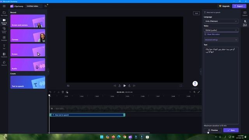Click Clipchamp taskbar icon
This screenshot has width=249, height=140.
[130, 137]
